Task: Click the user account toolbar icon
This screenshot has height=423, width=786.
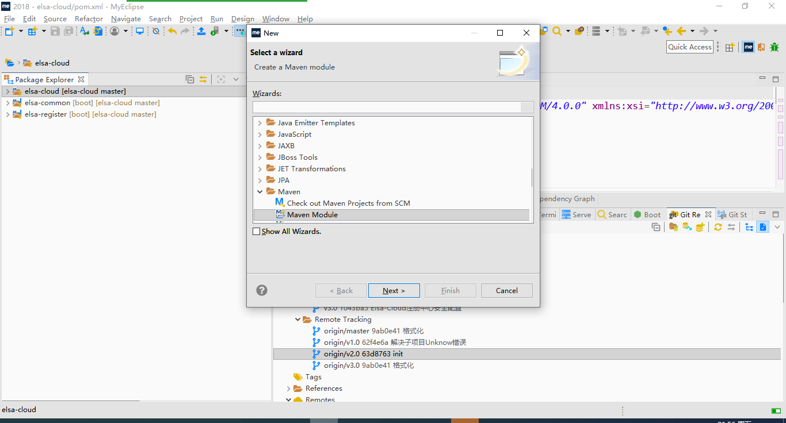Action: 115,31
